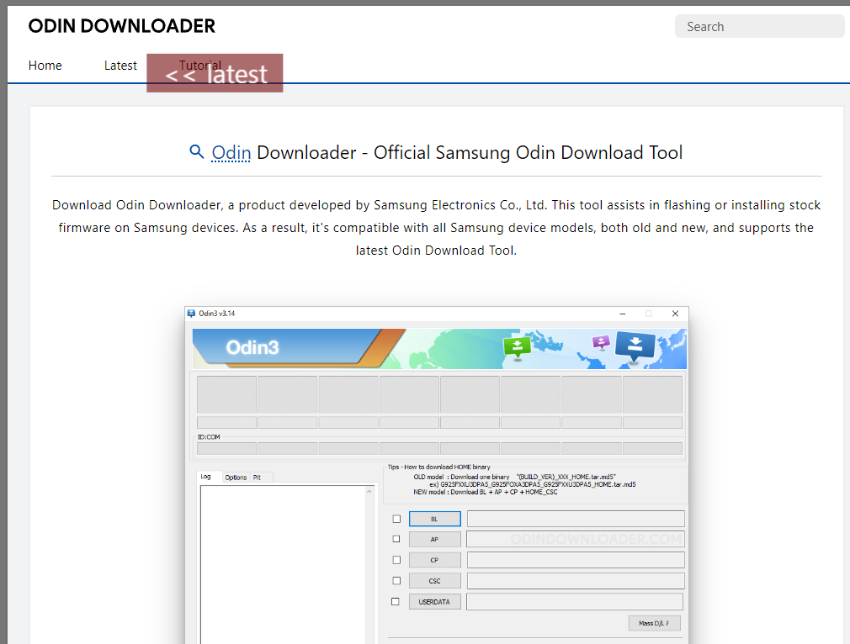Select the Pit tab in Odin3
The image size is (850, 644).
[257, 478]
